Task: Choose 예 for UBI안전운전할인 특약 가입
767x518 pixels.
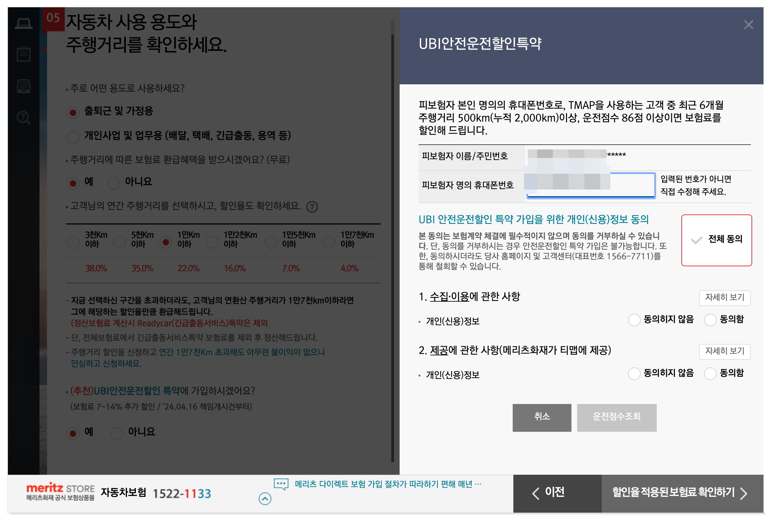Action: (73, 433)
